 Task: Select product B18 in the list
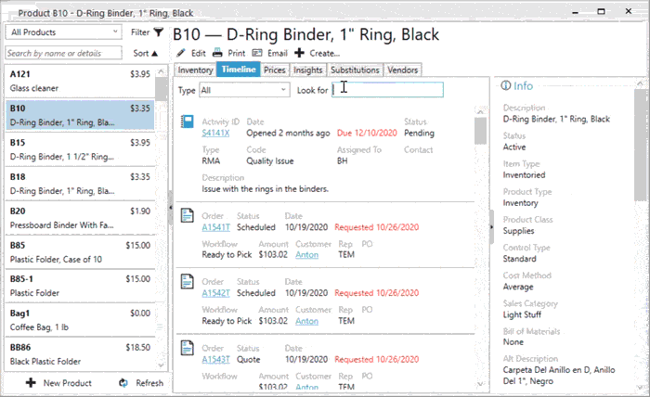pyautogui.click(x=80, y=184)
